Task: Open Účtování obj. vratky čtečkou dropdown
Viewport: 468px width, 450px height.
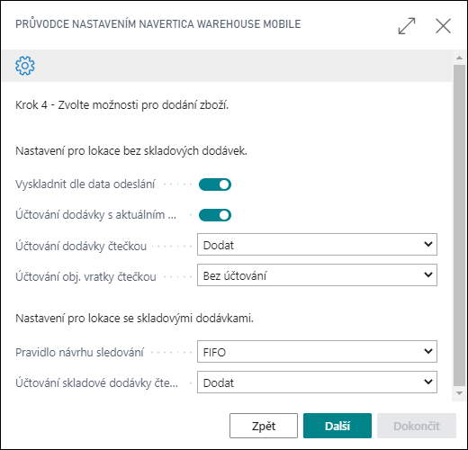Action: (x=317, y=275)
